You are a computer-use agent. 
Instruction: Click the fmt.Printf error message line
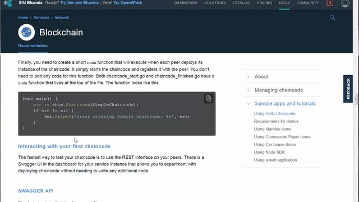pos(117,117)
